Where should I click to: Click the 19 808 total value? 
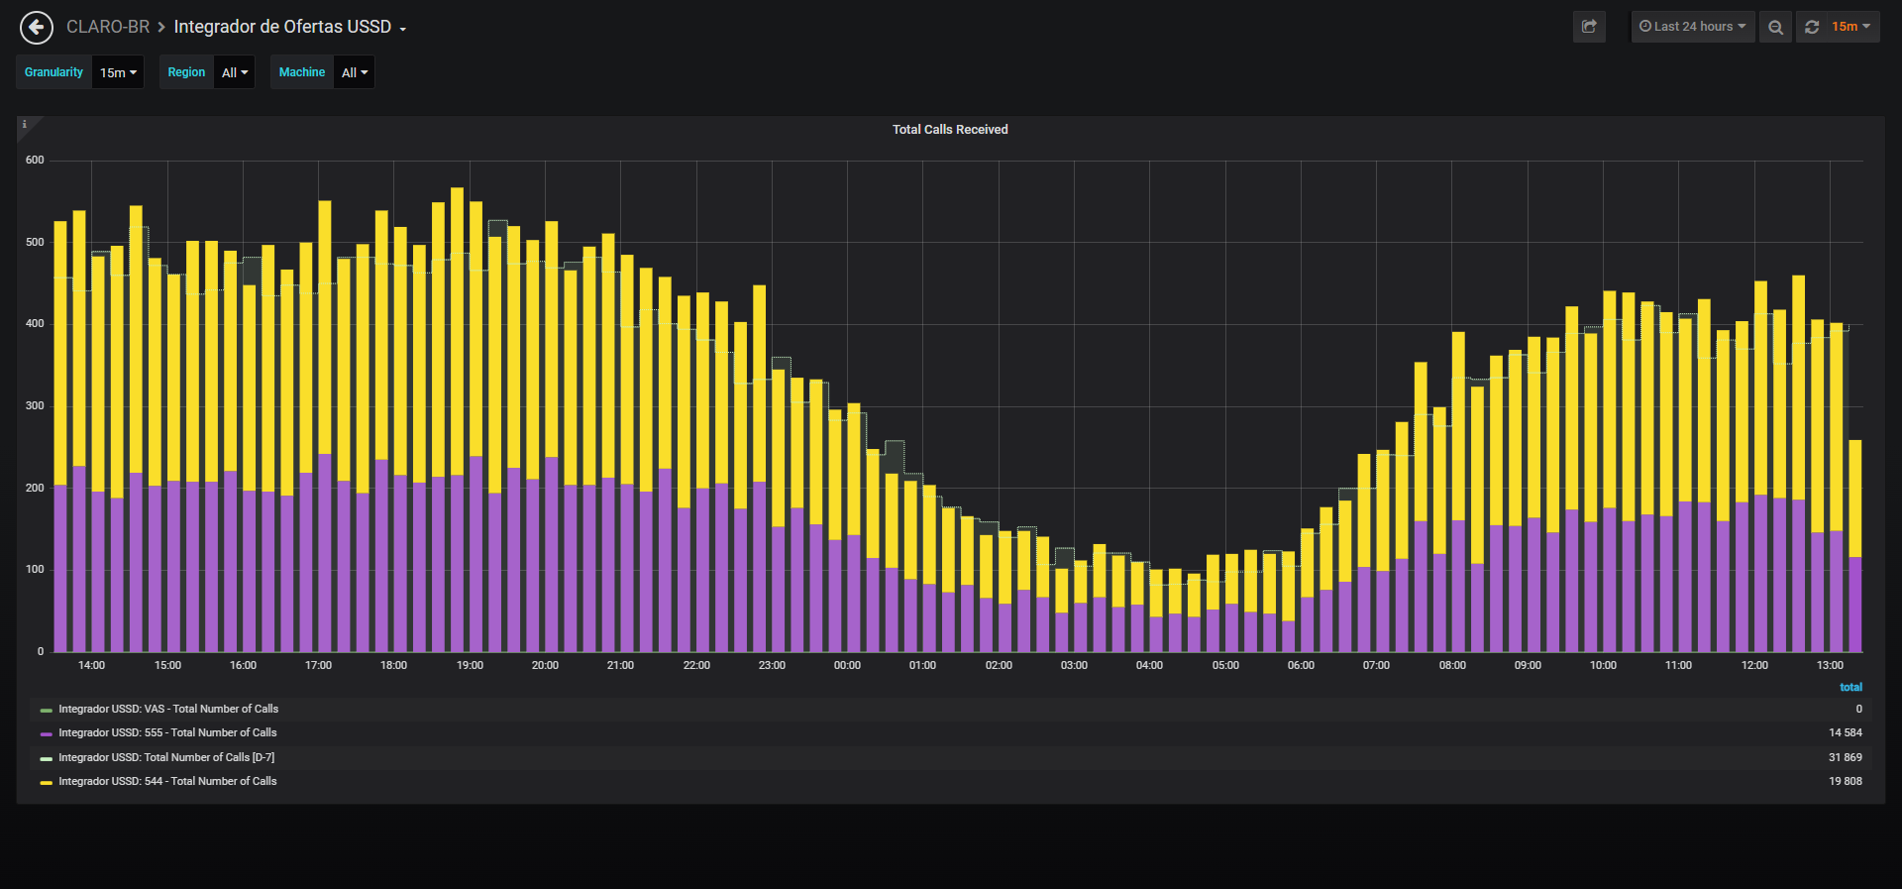1846,782
